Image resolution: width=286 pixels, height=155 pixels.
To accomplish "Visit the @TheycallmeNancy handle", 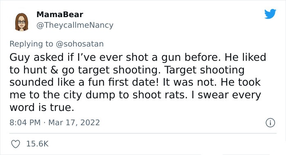I will pyautogui.click(x=75, y=25).
